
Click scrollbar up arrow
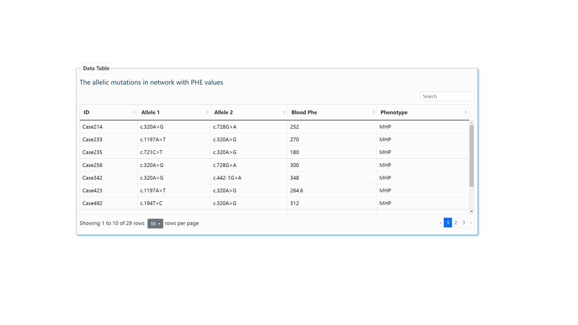[471, 123]
